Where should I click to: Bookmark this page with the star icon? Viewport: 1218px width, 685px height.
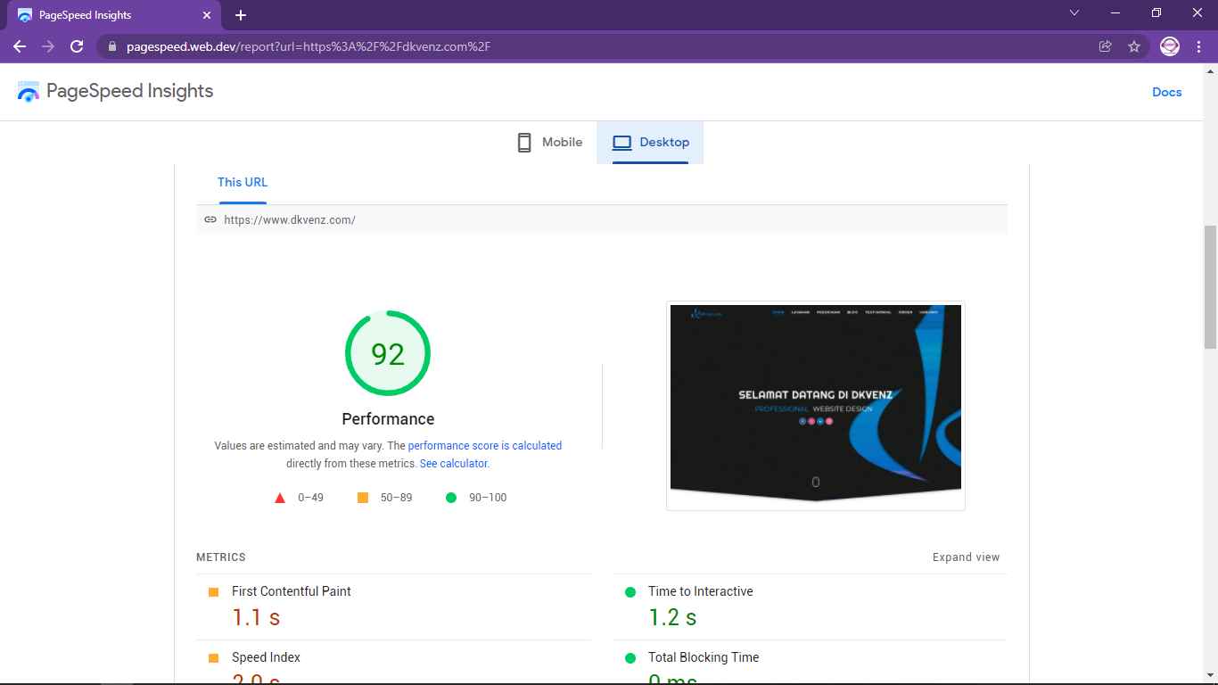click(1134, 46)
